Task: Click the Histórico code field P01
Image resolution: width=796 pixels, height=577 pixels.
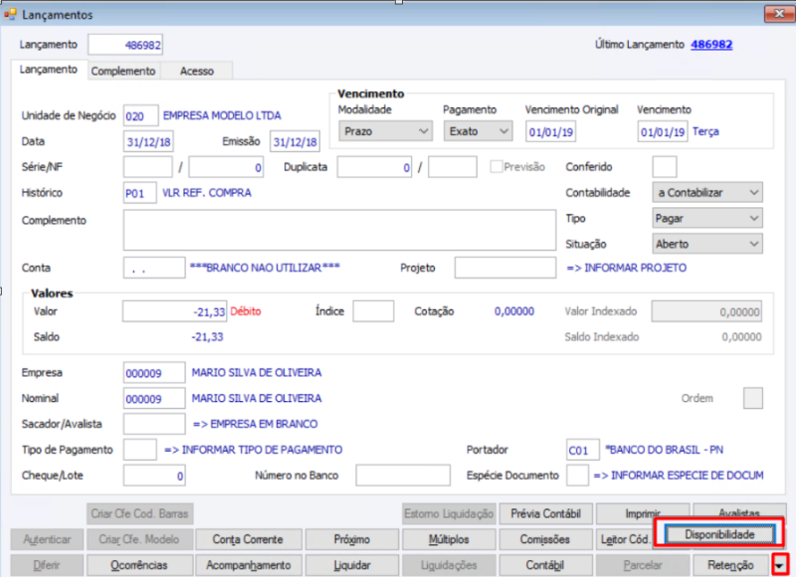Action: point(139,193)
